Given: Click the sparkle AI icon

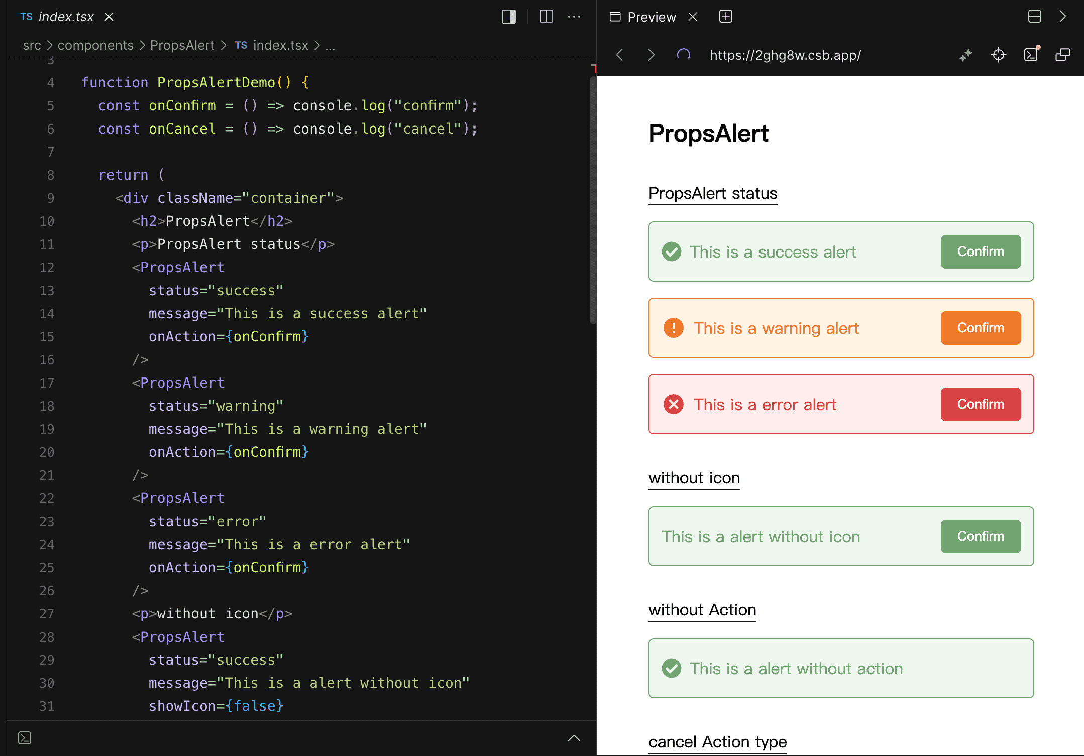Looking at the screenshot, I should click(x=965, y=55).
